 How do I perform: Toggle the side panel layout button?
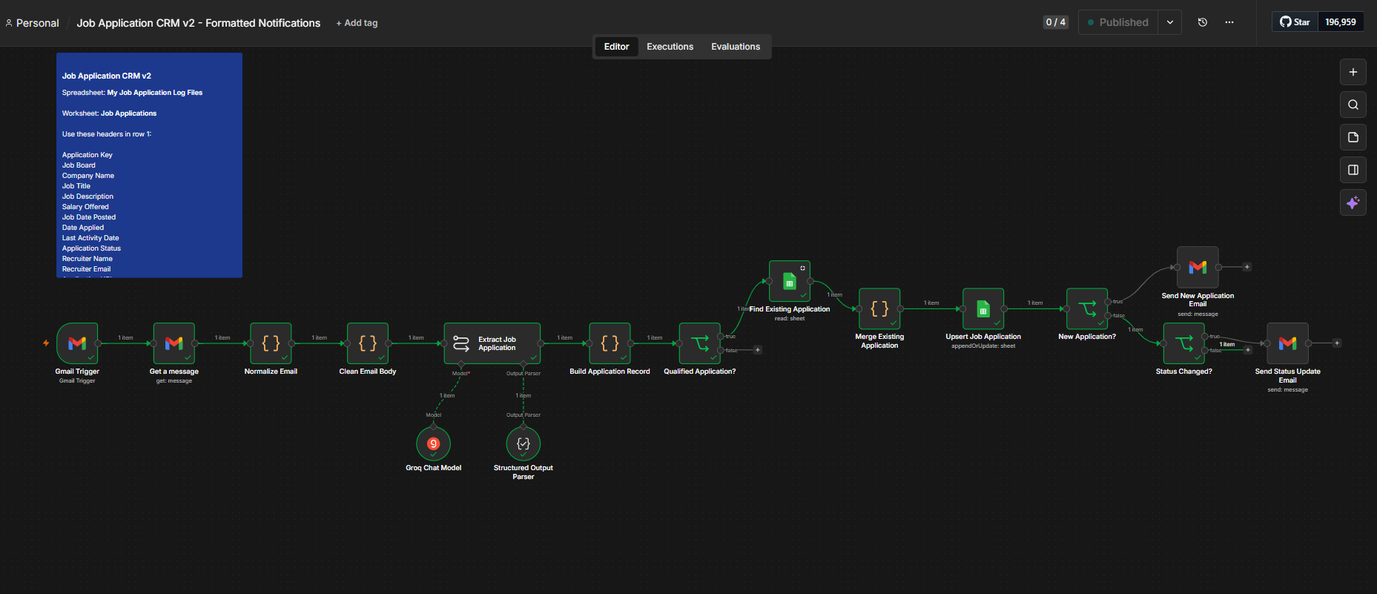(x=1353, y=170)
